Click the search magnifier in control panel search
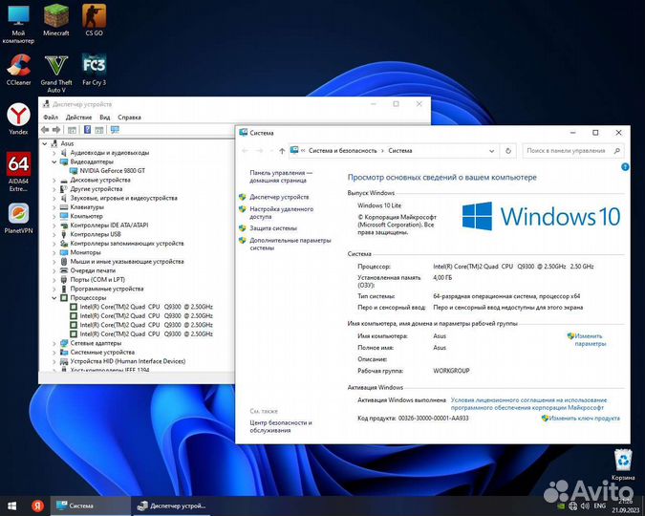The height and width of the screenshot is (516, 645). [616, 151]
